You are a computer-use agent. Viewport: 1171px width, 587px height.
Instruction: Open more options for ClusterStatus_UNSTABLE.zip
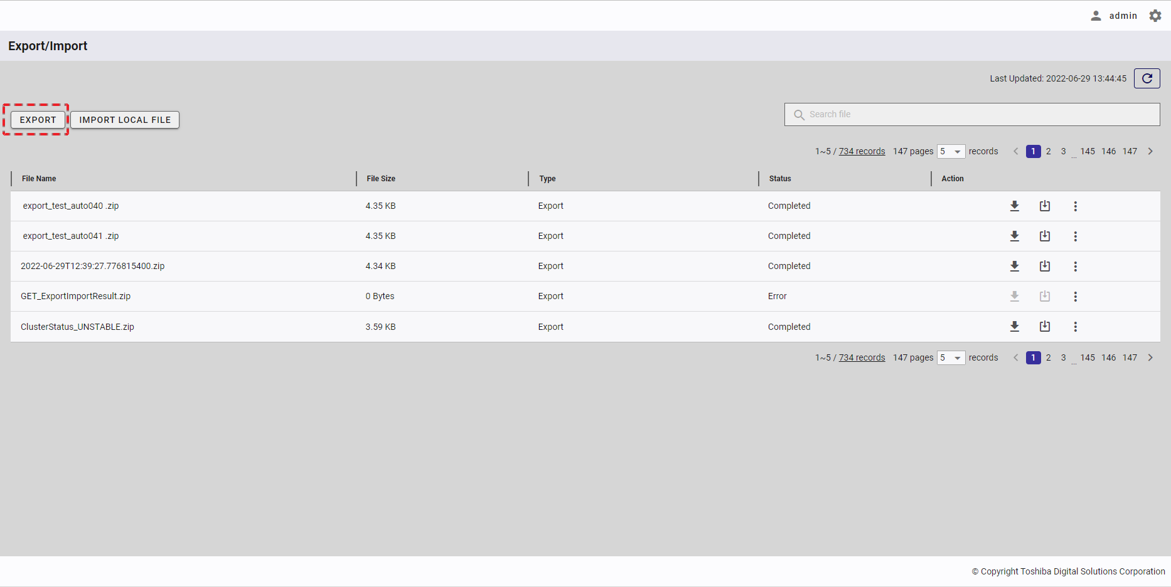click(1075, 327)
